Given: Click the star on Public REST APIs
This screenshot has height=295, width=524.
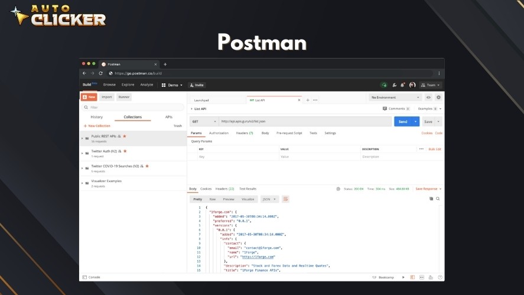Looking at the screenshot, I should click(x=125, y=136).
